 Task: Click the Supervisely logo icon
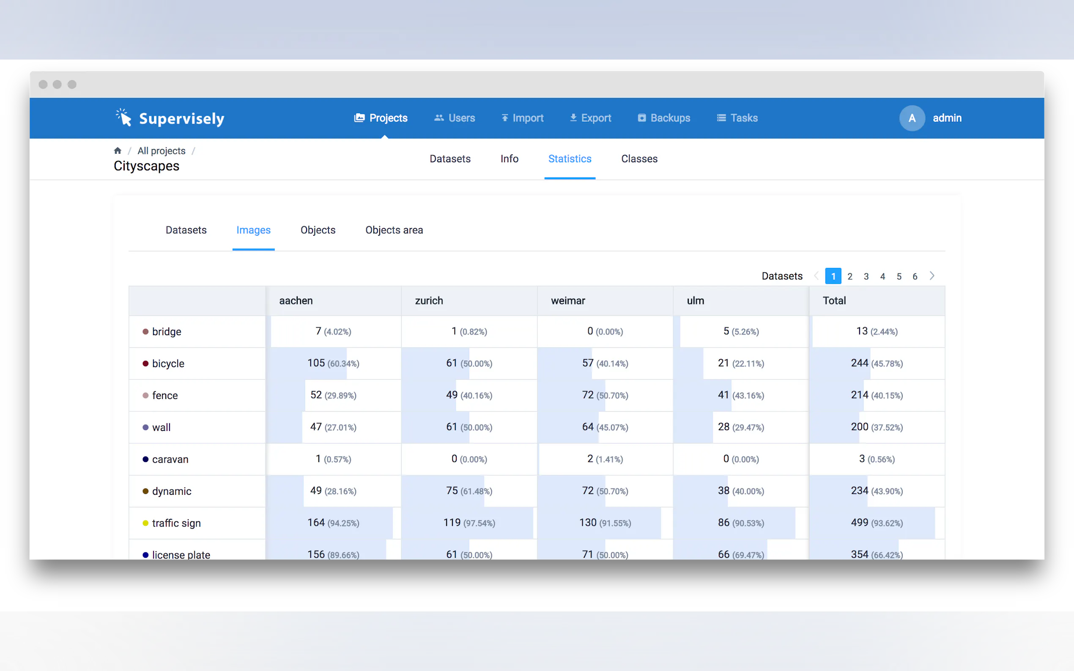pyautogui.click(x=124, y=117)
